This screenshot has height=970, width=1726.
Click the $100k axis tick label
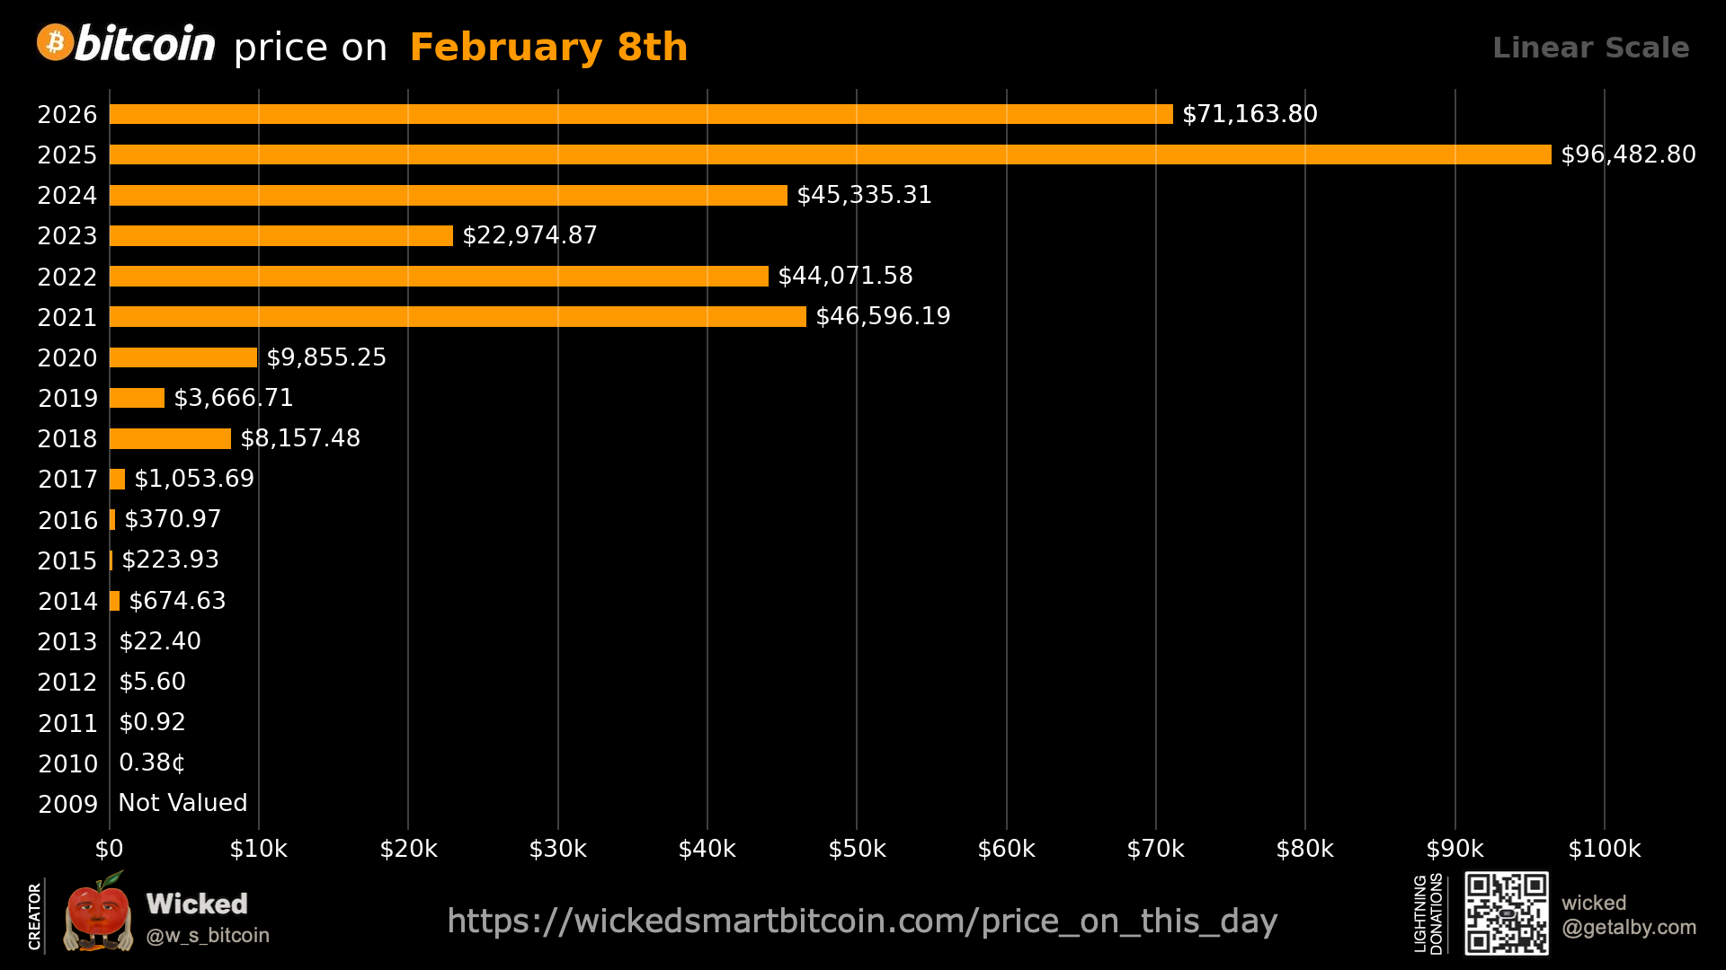[x=1604, y=849]
